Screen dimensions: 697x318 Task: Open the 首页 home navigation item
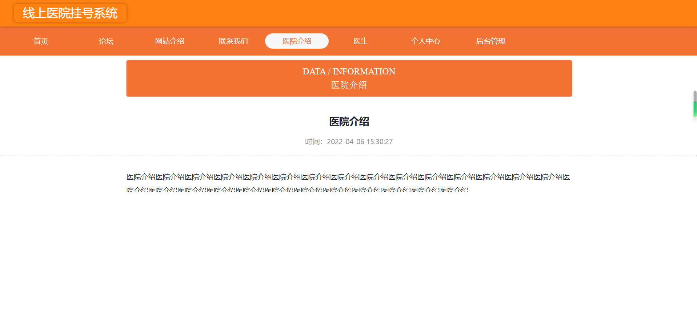(41, 41)
